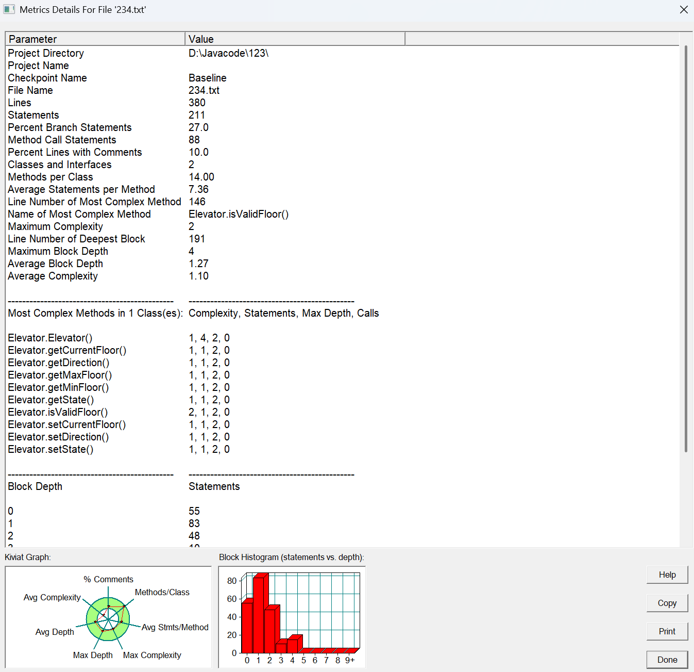Image resolution: width=694 pixels, height=672 pixels.
Task: Select Line Number of Deepest Block row
Action: pos(76,239)
